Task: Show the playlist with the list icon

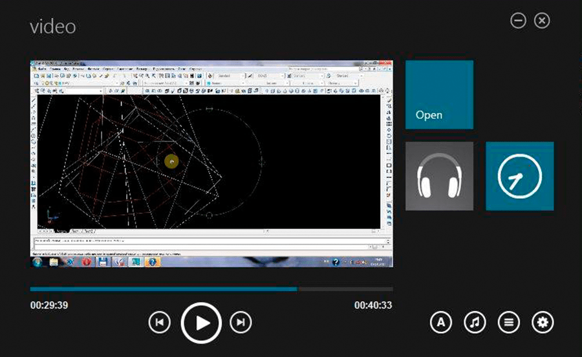Action: click(508, 322)
